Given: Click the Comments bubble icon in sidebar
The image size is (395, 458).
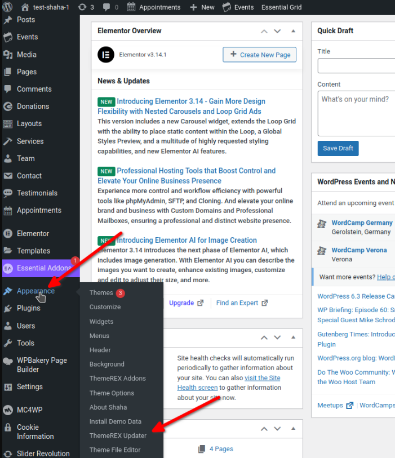Looking at the screenshot, I should click(x=8, y=89).
